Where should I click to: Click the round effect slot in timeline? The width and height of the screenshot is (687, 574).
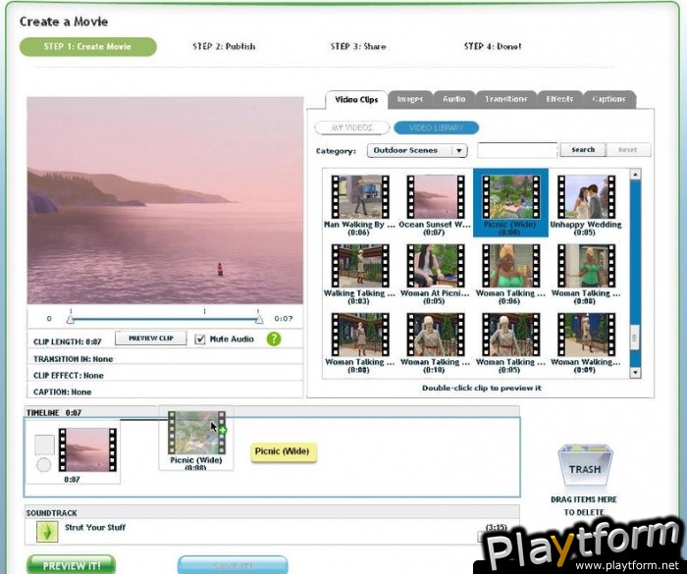(43, 465)
